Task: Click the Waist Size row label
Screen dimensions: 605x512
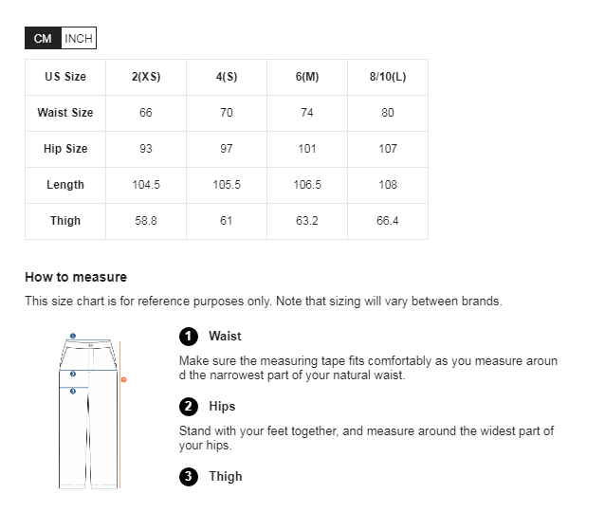Action: (x=65, y=113)
